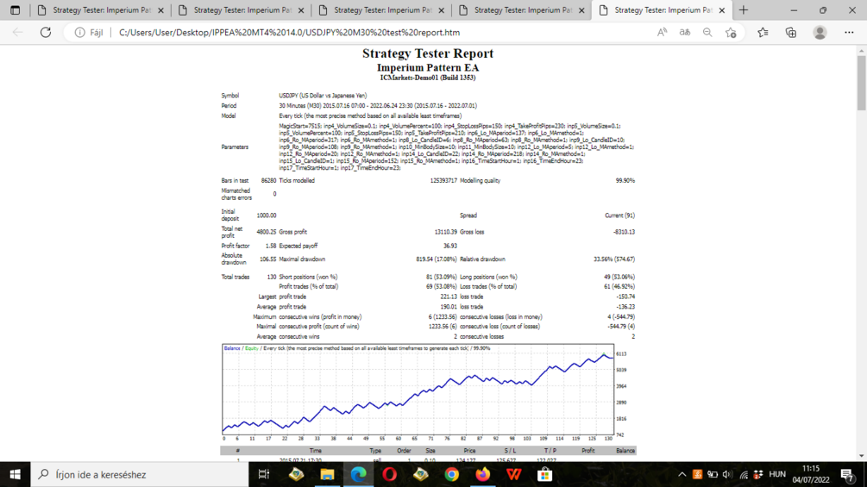Click the USDJPY symbol description text
867x487 pixels.
point(323,96)
